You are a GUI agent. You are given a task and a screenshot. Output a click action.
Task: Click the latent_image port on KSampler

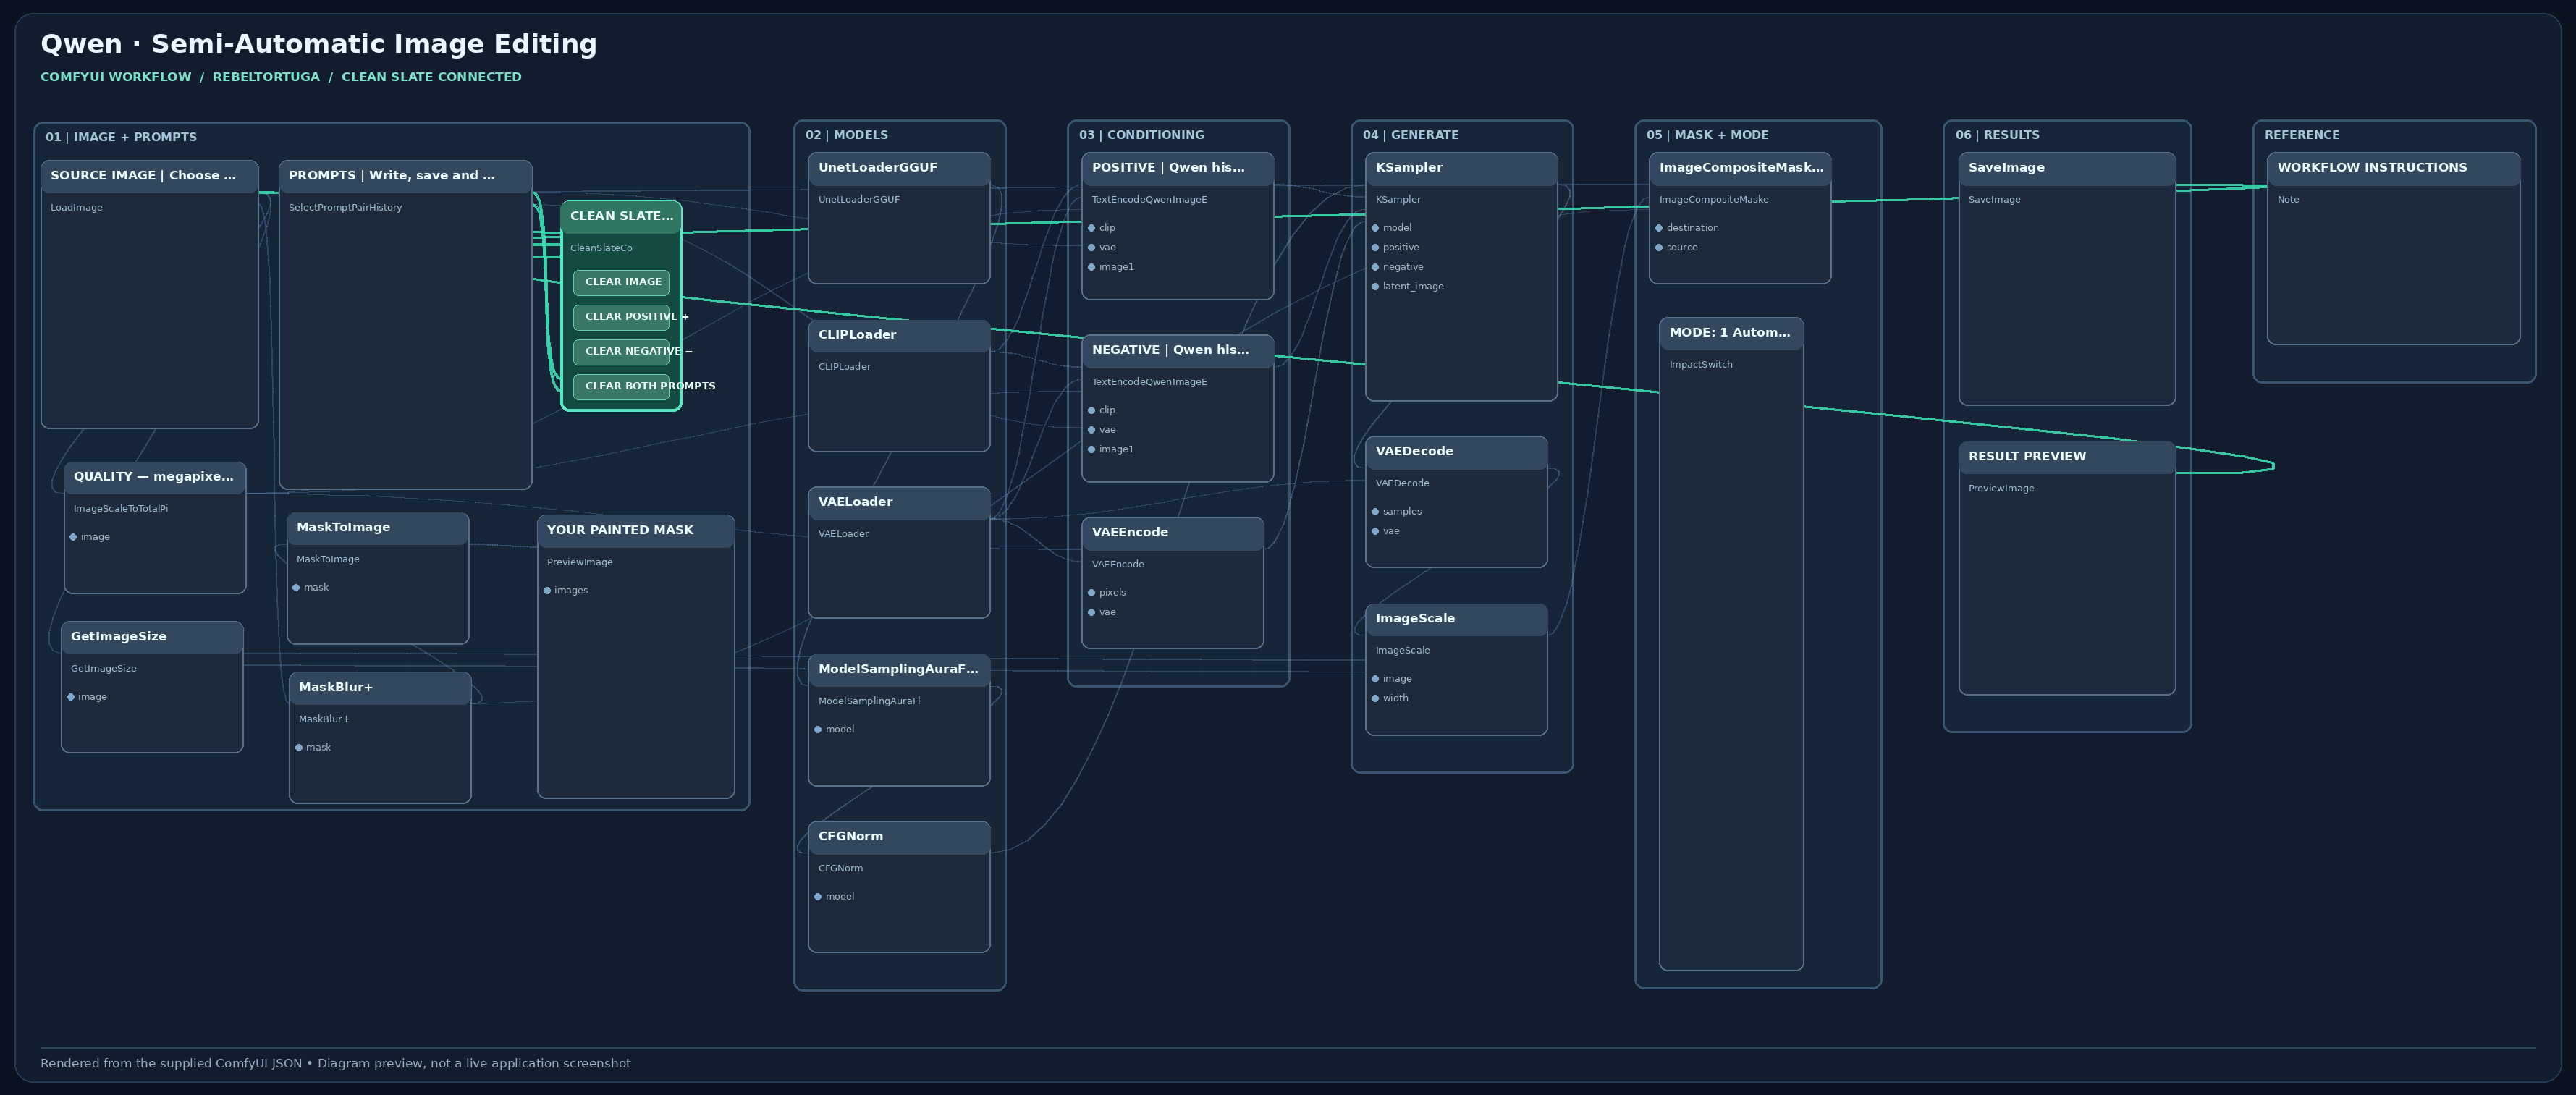[1375, 287]
